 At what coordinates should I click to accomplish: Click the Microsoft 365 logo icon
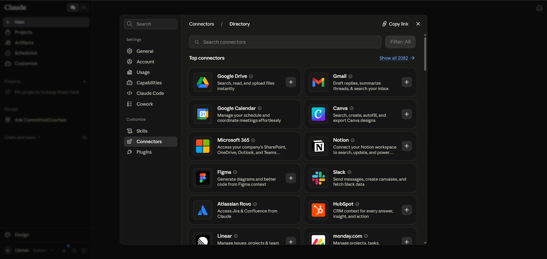[203, 146]
